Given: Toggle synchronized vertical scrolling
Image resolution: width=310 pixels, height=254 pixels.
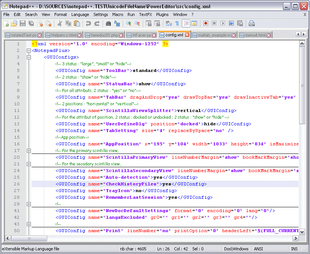Looking at the screenshot, I should (149, 23).
